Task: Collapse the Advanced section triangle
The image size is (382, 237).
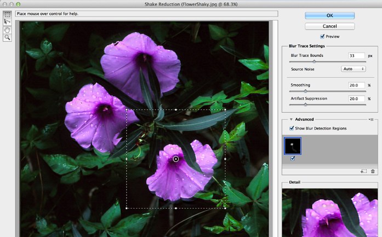Action: (291, 119)
